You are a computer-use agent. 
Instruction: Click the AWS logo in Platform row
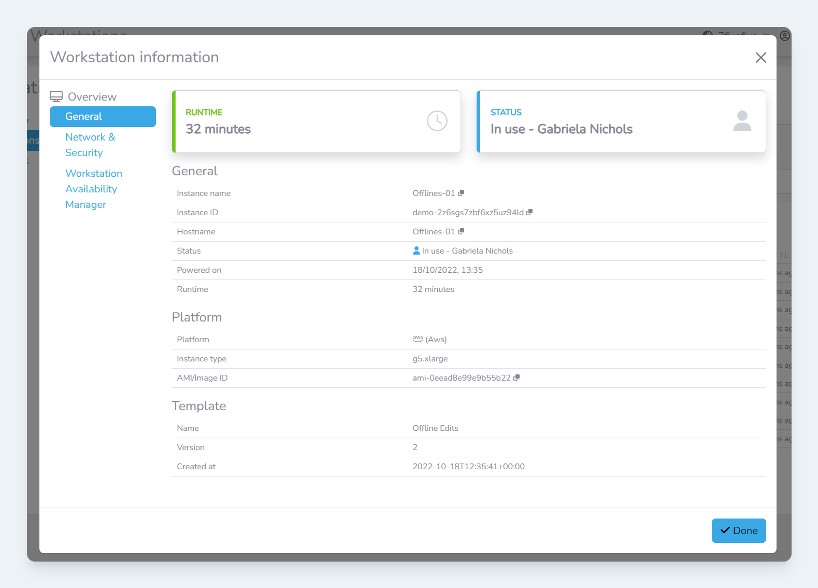point(418,339)
